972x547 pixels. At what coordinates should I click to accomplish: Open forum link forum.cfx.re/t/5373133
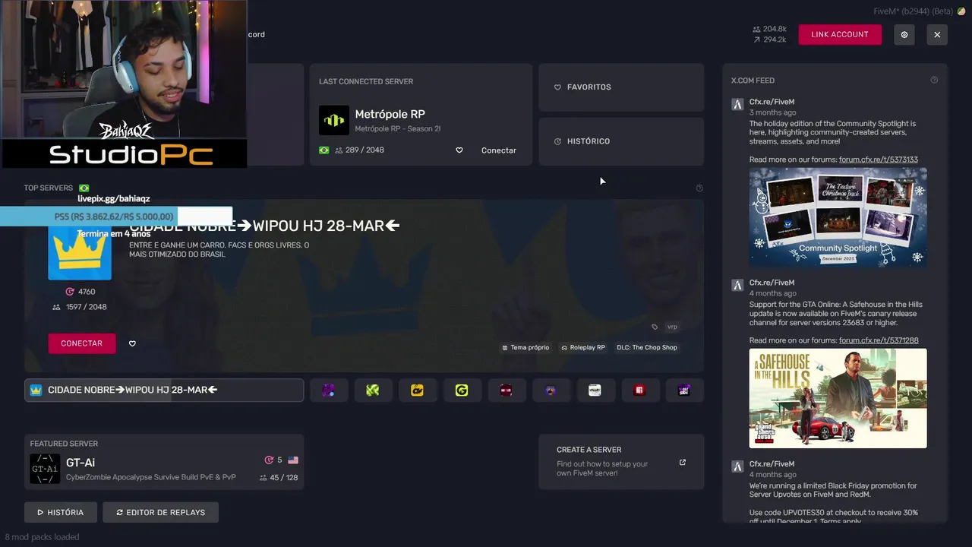pos(879,160)
